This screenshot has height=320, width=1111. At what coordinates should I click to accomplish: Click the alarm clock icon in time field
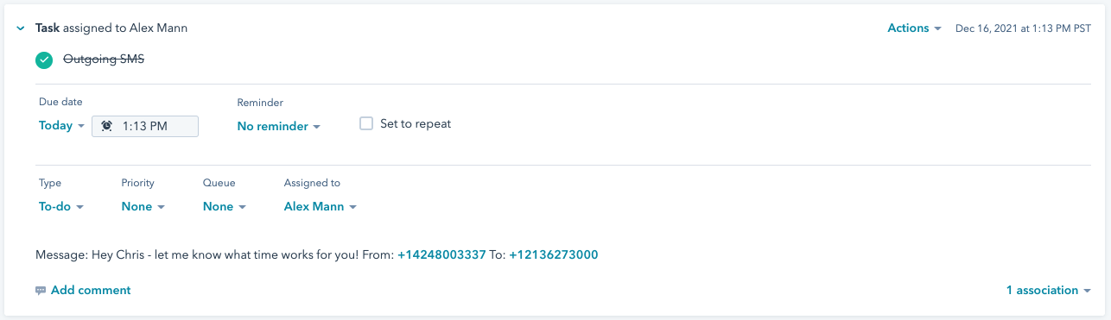click(106, 126)
